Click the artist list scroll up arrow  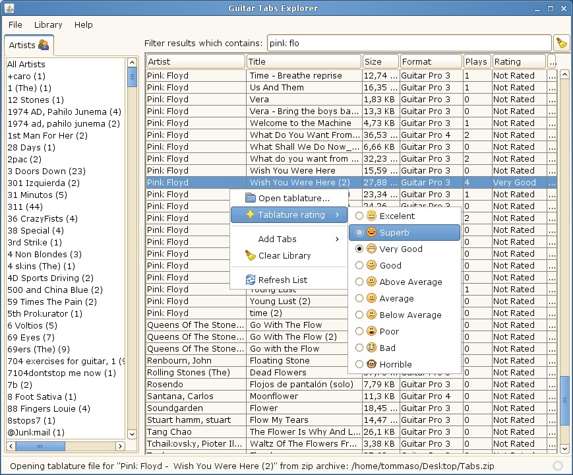click(x=132, y=62)
